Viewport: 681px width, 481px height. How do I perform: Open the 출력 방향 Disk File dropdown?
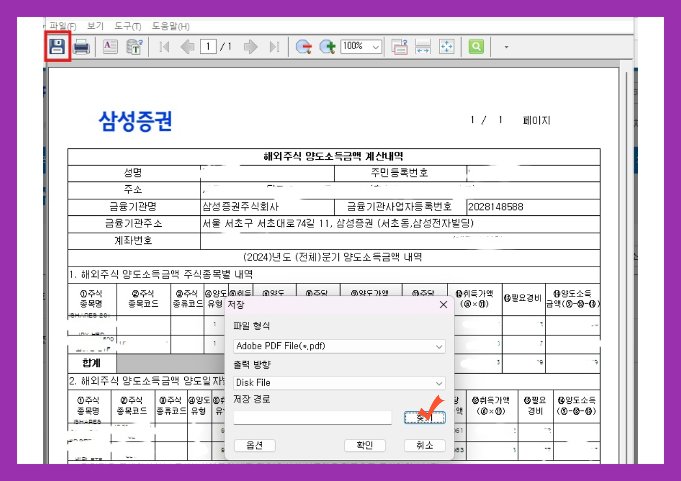tap(339, 383)
